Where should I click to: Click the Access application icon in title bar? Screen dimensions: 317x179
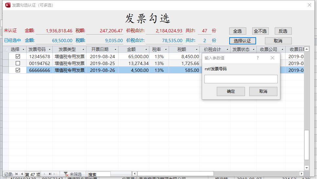pos(8,5)
